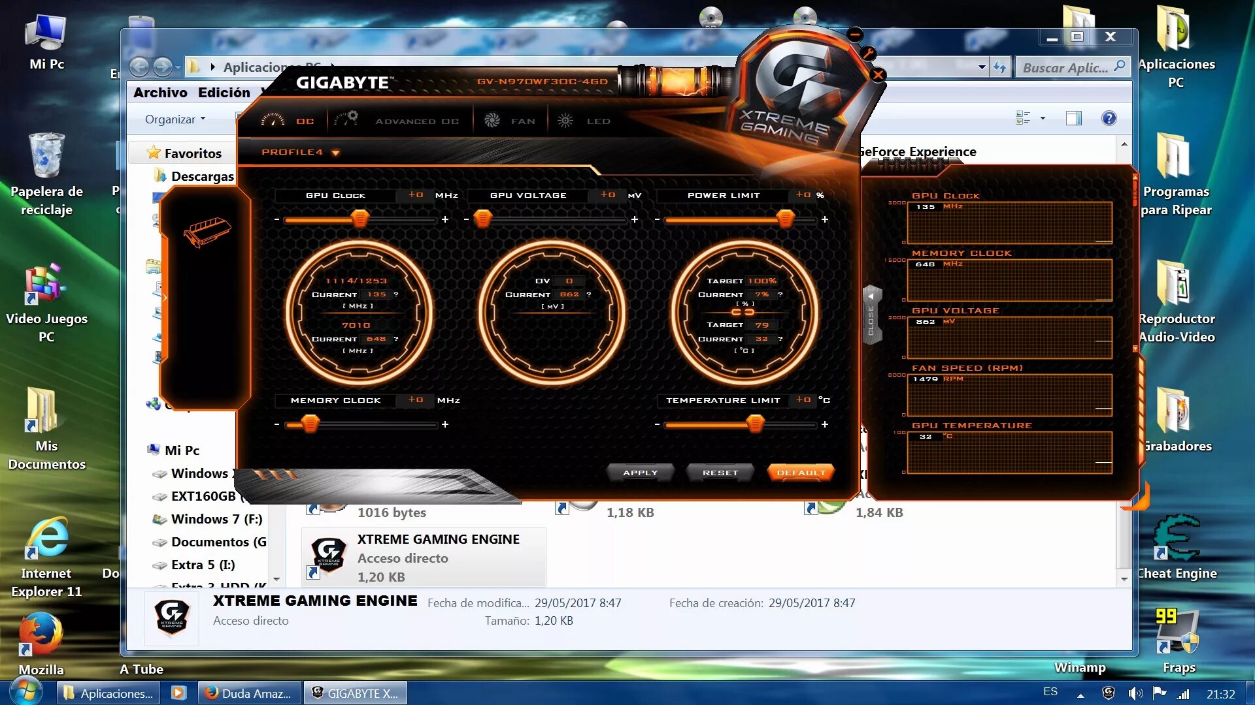Open the Edición menu
This screenshot has height=705, width=1255.
(x=224, y=93)
